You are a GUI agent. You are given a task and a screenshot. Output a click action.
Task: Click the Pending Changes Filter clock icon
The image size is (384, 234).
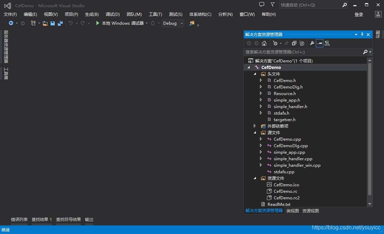[x=275, y=43]
